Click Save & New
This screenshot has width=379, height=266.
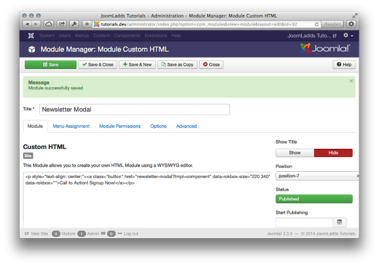(137, 64)
